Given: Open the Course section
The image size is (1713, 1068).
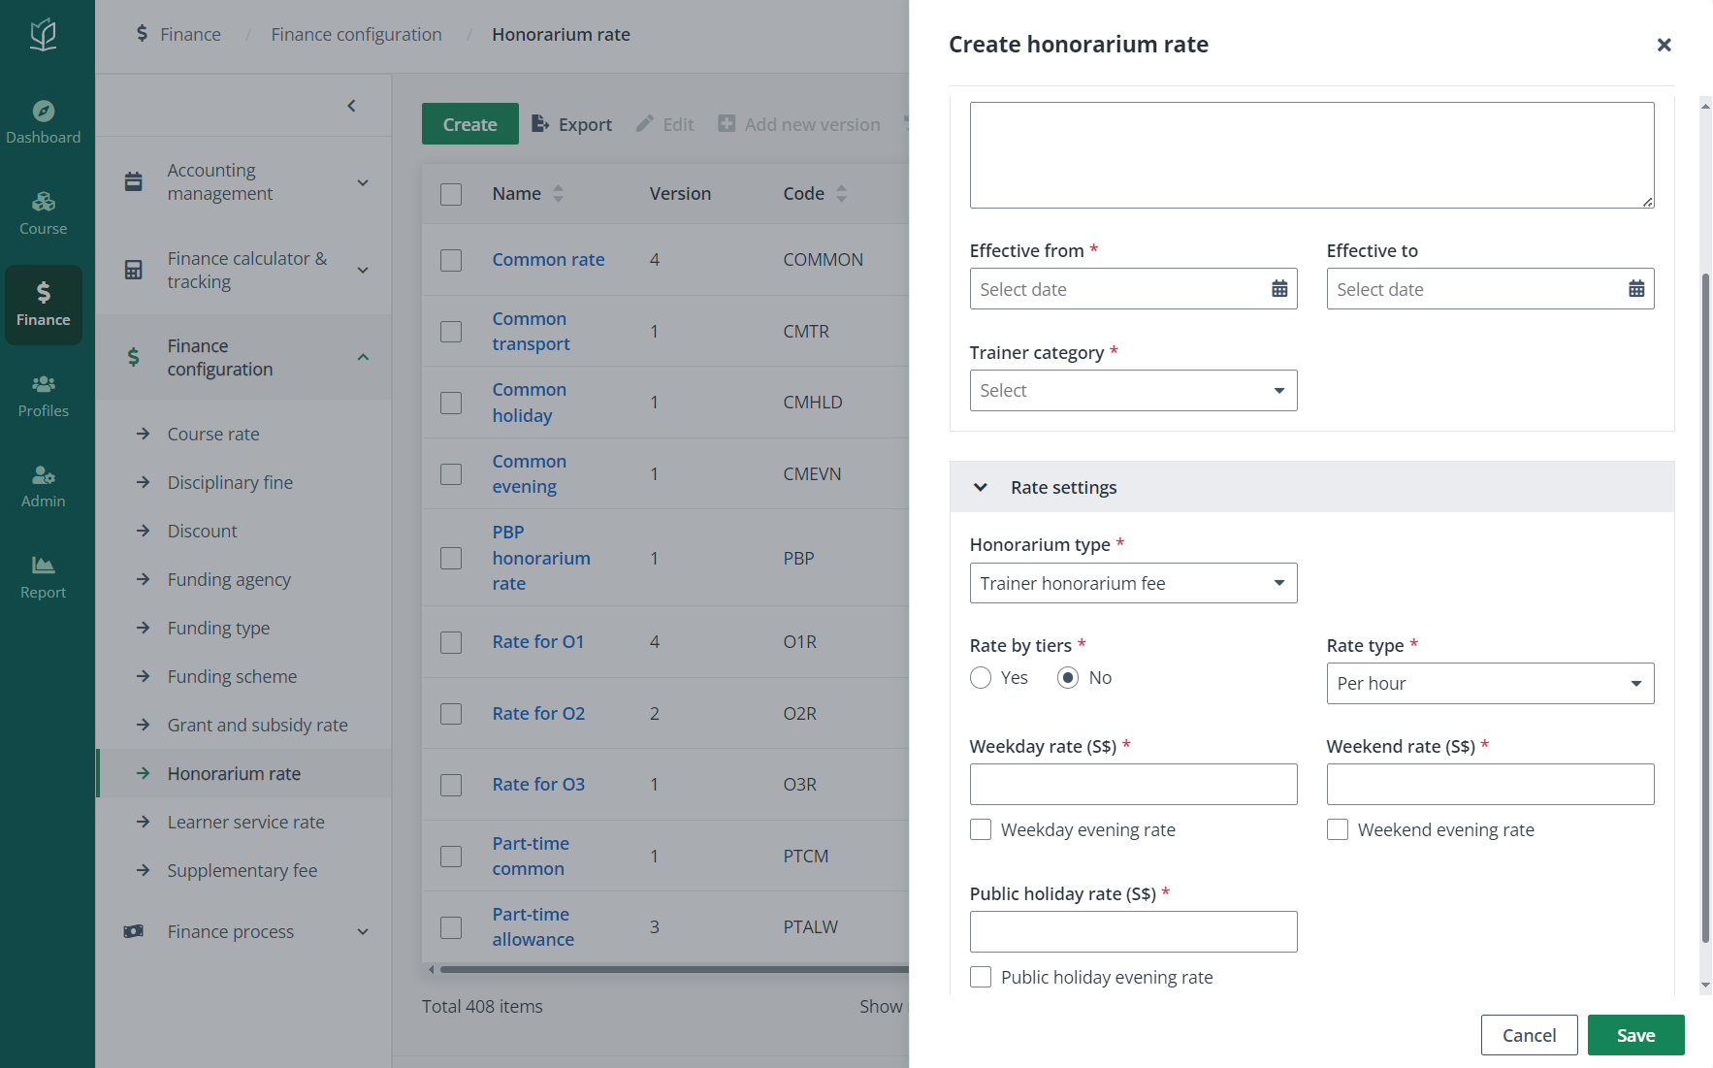Looking at the screenshot, I should 43,213.
